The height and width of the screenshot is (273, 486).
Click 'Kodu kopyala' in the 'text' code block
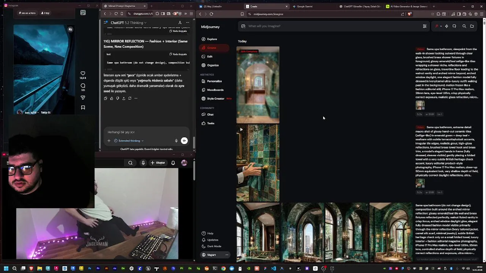(178, 54)
